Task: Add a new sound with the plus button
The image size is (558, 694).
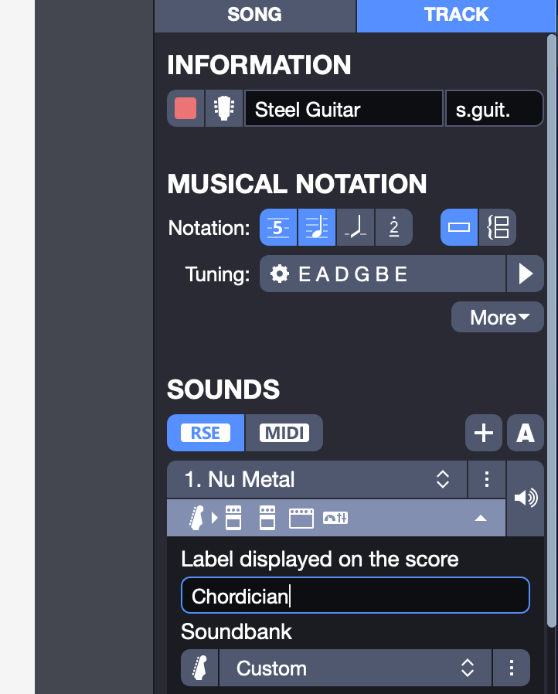Action: tap(484, 433)
